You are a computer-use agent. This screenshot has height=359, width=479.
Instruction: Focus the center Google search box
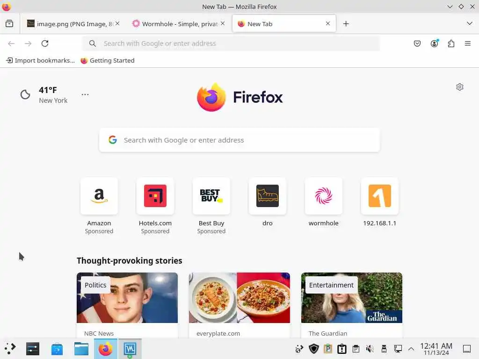(239, 140)
